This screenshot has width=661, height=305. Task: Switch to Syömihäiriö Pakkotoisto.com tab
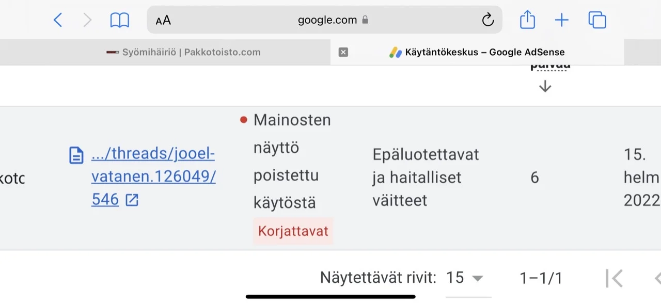pyautogui.click(x=183, y=52)
